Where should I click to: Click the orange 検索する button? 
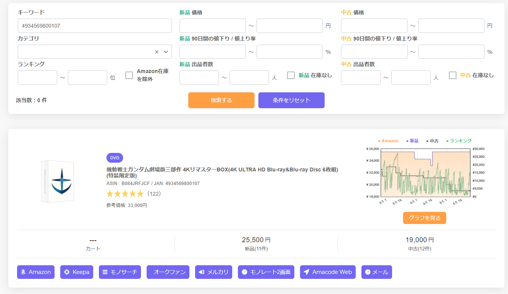[x=221, y=100]
